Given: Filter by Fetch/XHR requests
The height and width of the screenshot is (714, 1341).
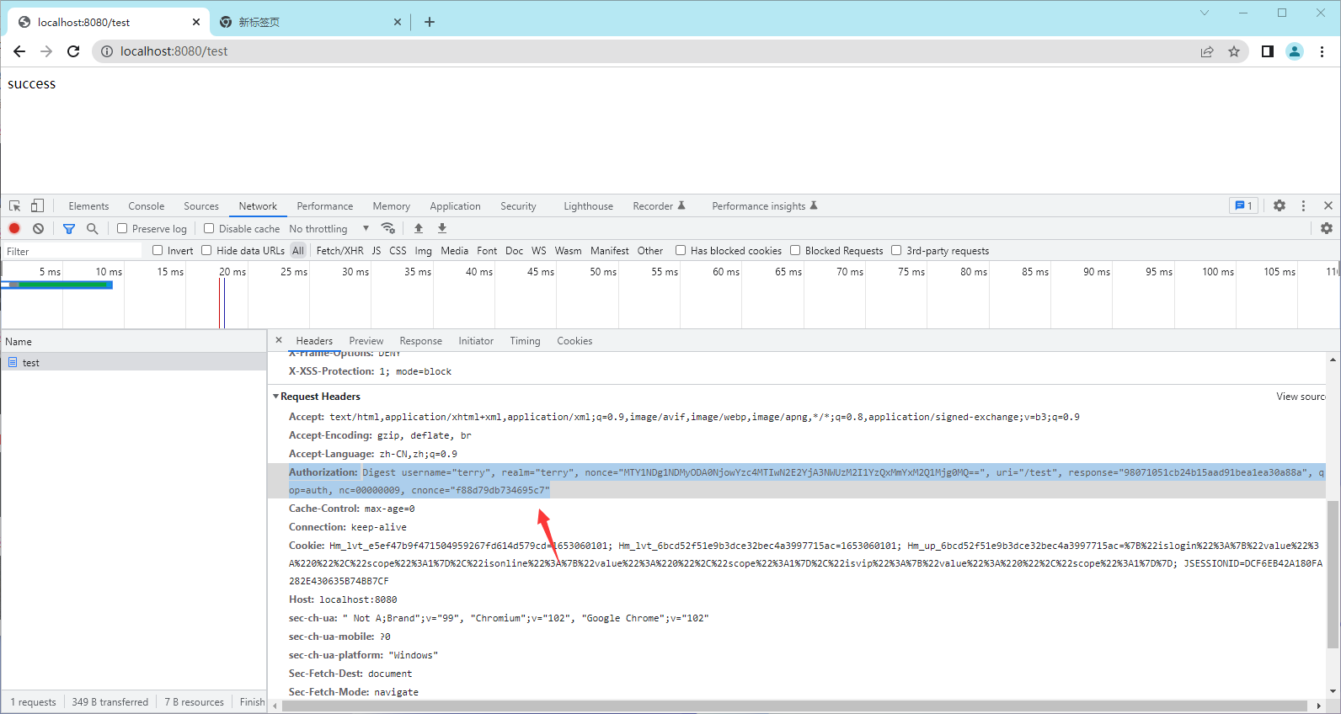Looking at the screenshot, I should tap(339, 251).
